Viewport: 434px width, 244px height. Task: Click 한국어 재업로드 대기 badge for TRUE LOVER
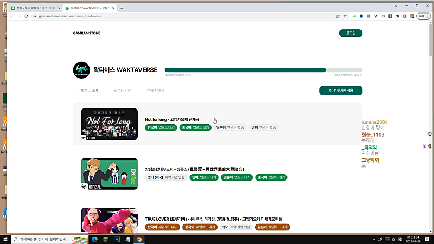162,227
